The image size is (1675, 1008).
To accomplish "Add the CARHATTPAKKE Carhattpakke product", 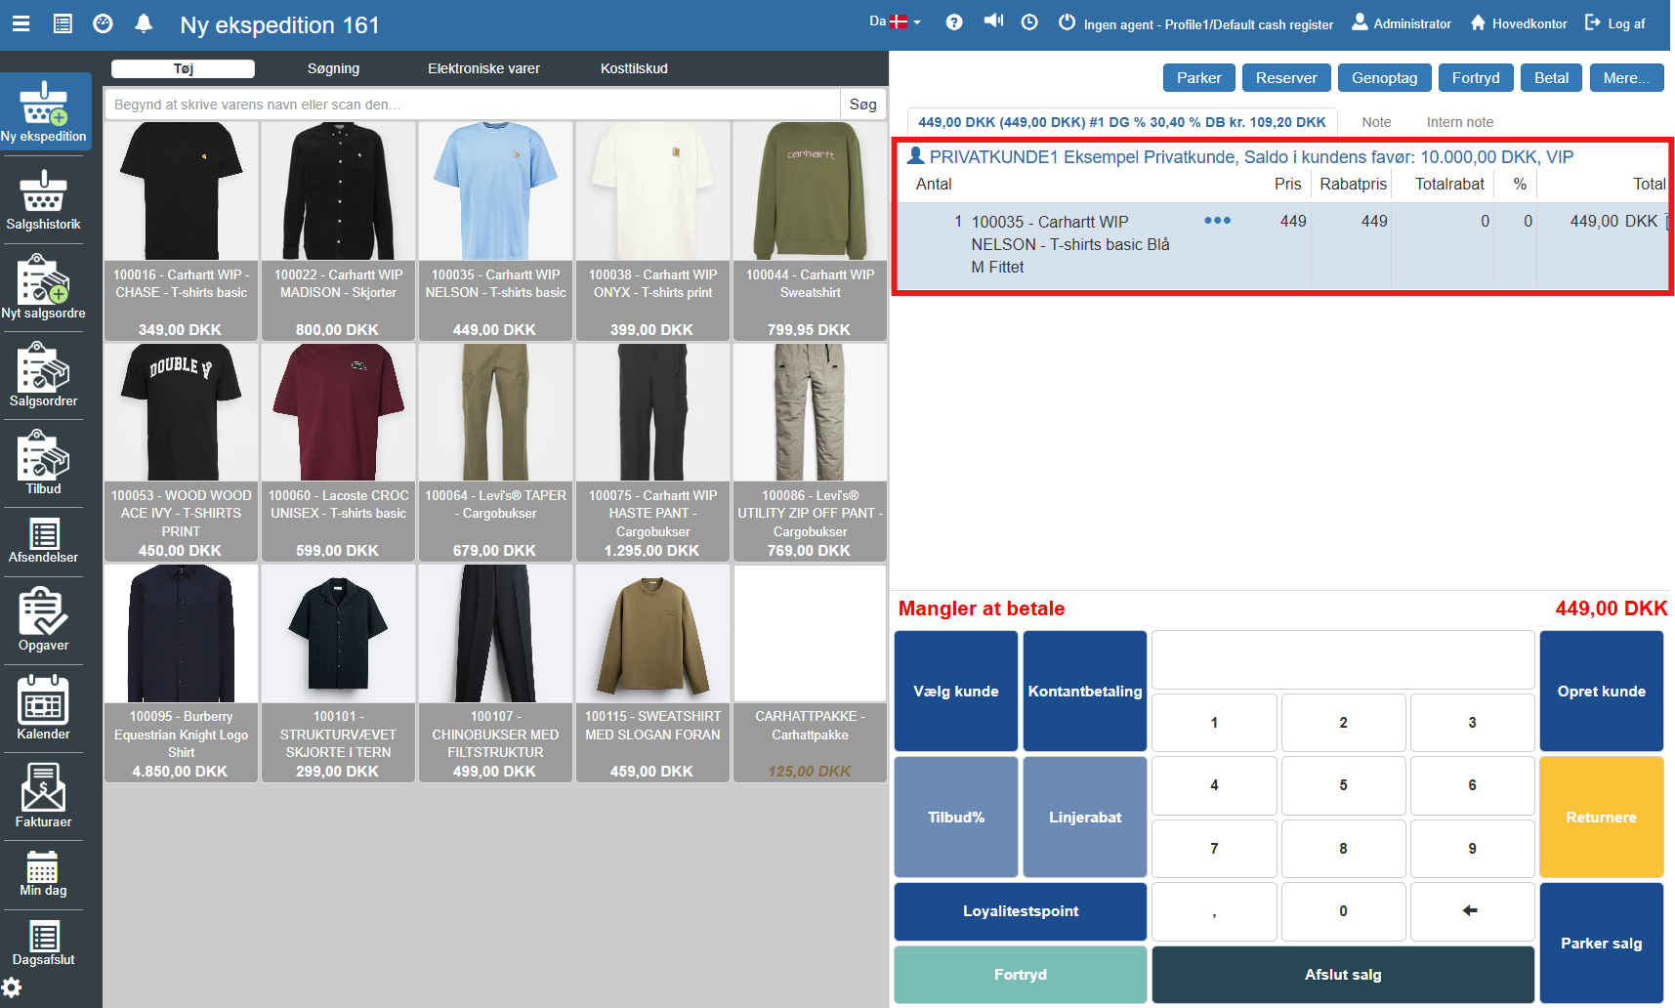I will coord(810,673).
